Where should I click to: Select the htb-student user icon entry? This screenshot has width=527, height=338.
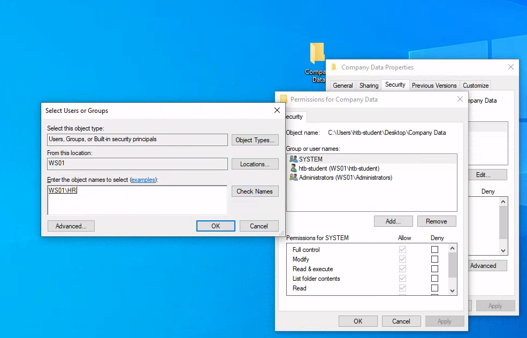293,168
